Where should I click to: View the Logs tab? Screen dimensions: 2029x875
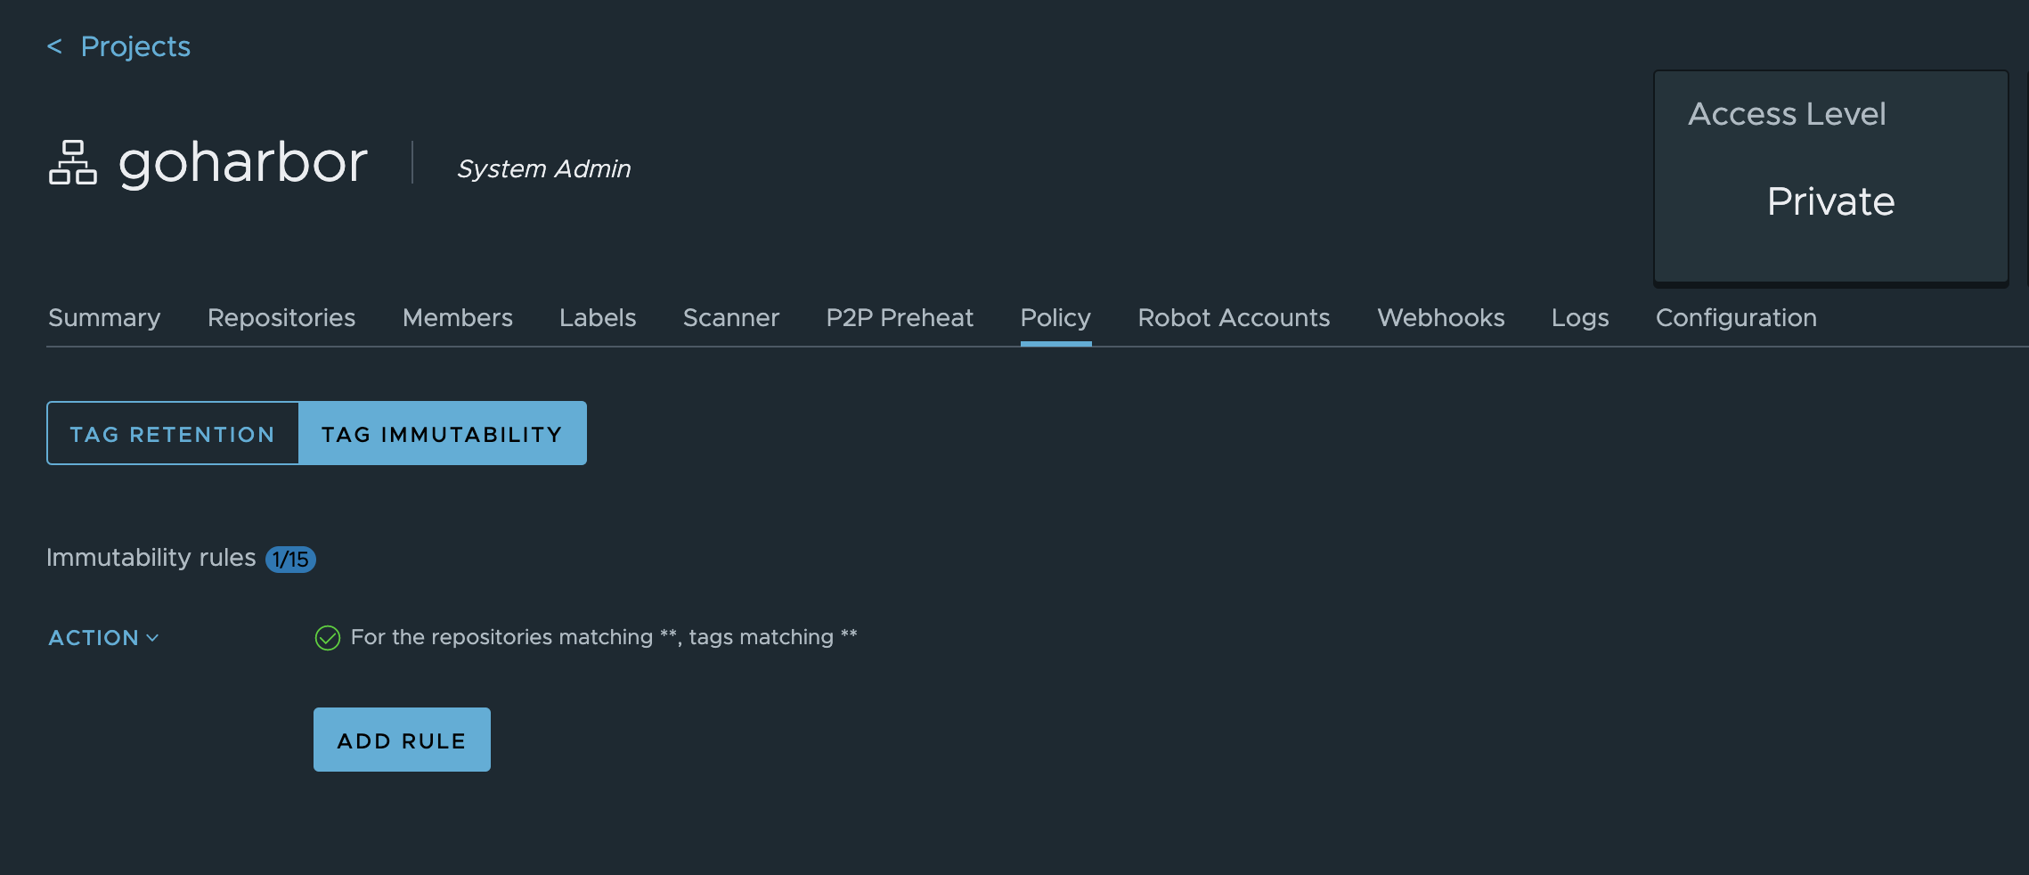(1580, 317)
